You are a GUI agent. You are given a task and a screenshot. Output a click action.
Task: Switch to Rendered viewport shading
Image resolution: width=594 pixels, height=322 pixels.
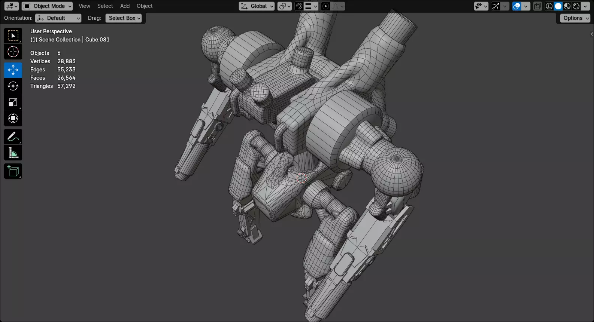click(576, 6)
